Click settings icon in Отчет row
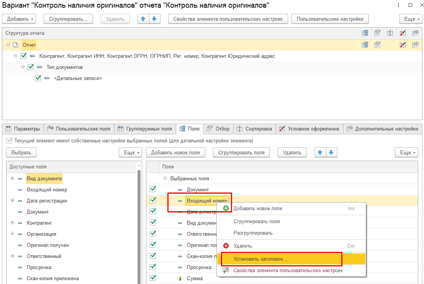This screenshot has width=424, height=284. (x=415, y=45)
